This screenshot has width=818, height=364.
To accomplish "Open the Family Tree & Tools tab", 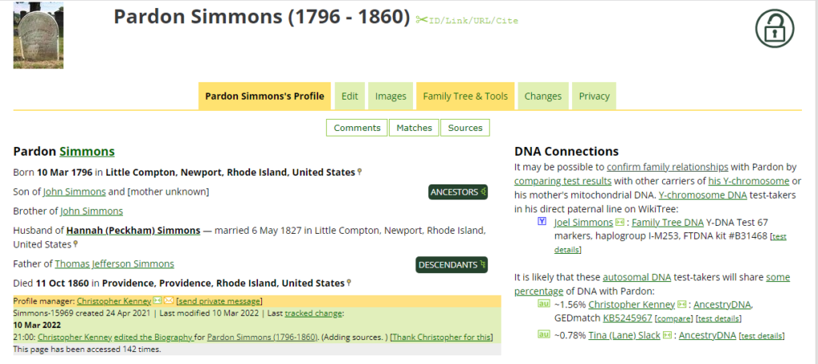I will coord(466,97).
